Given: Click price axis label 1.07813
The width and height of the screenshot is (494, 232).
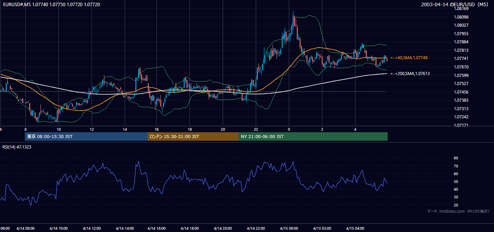Looking at the screenshot, I should coord(461,50).
